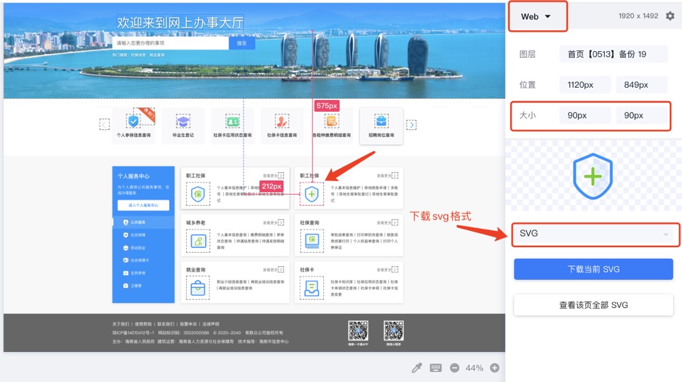Expand 查看更多 arrow on 就业查询 card

click(280, 270)
